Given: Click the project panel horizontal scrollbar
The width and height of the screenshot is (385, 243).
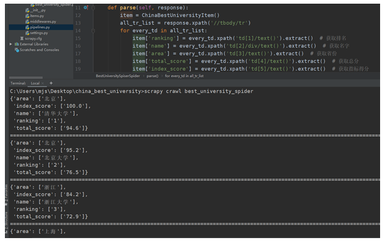Looking at the screenshot, I should (x=26, y=78).
